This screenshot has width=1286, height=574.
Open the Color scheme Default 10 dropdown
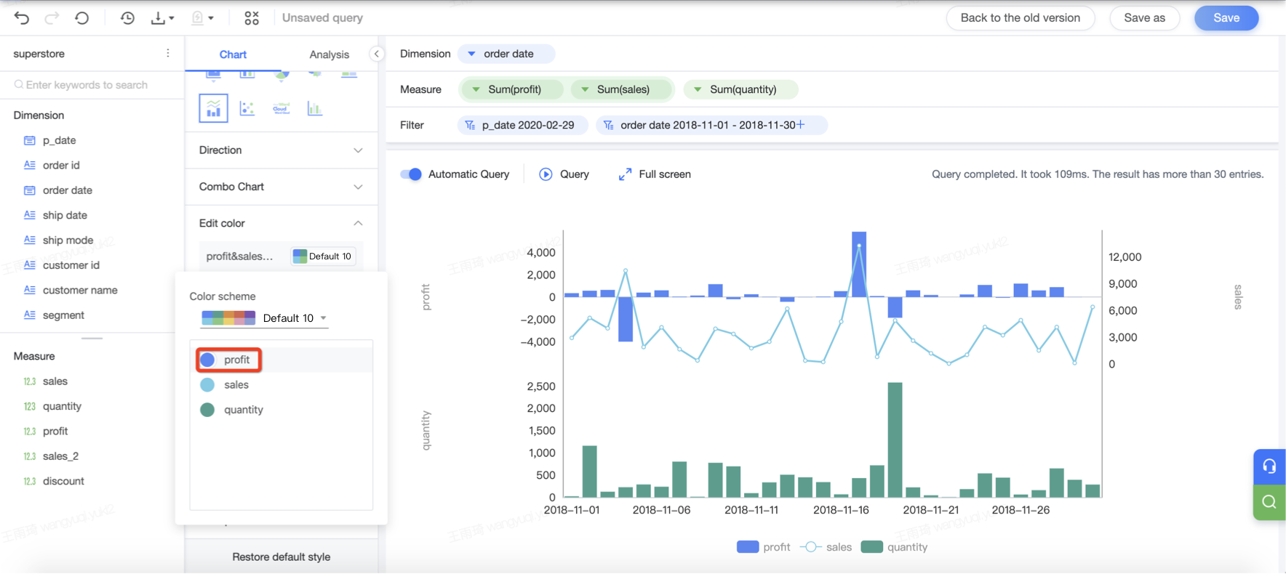coord(265,318)
